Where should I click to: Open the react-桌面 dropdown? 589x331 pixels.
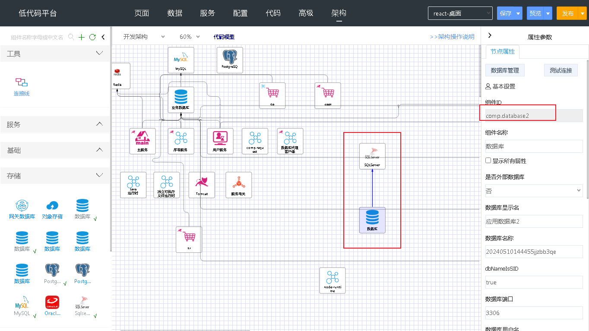coord(460,13)
